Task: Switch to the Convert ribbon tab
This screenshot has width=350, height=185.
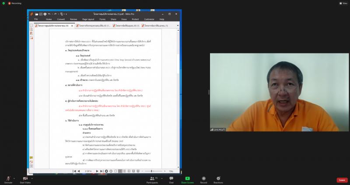Action: [x=61, y=19]
